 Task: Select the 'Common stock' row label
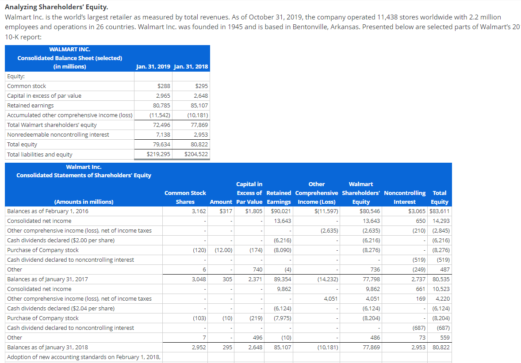coord(27,86)
